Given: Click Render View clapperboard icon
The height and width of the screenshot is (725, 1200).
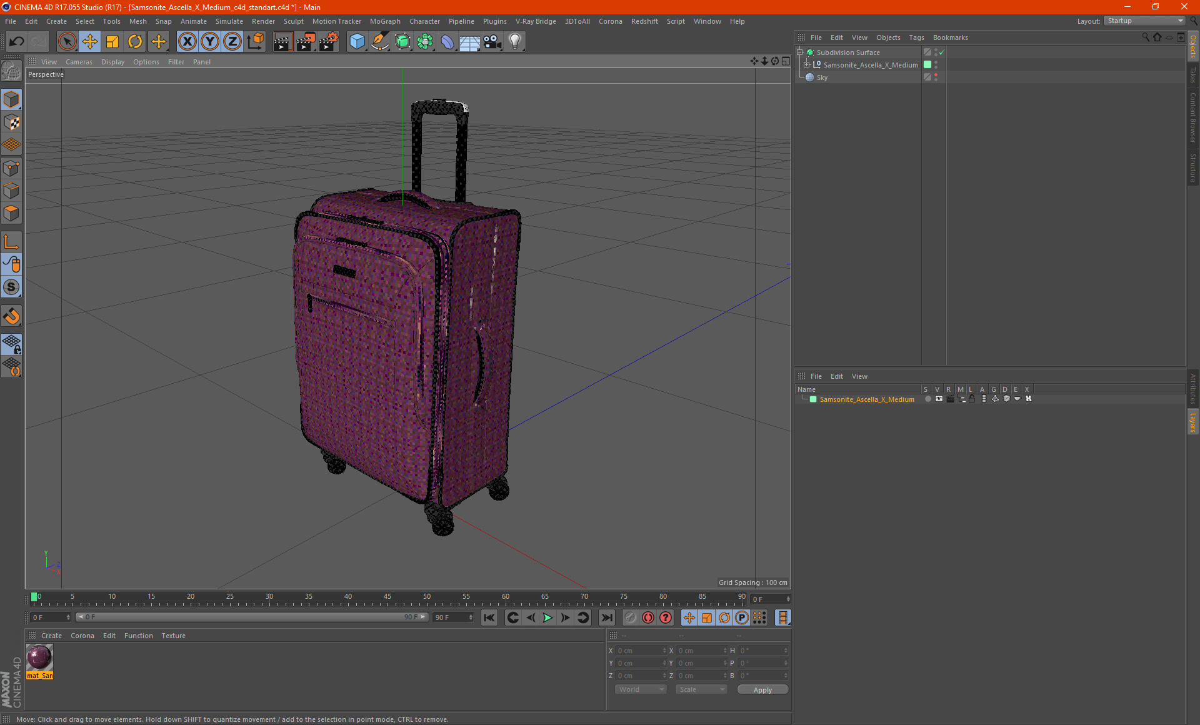Looking at the screenshot, I should click(282, 42).
